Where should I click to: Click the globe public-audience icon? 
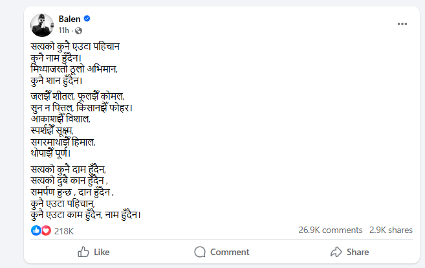click(x=78, y=30)
